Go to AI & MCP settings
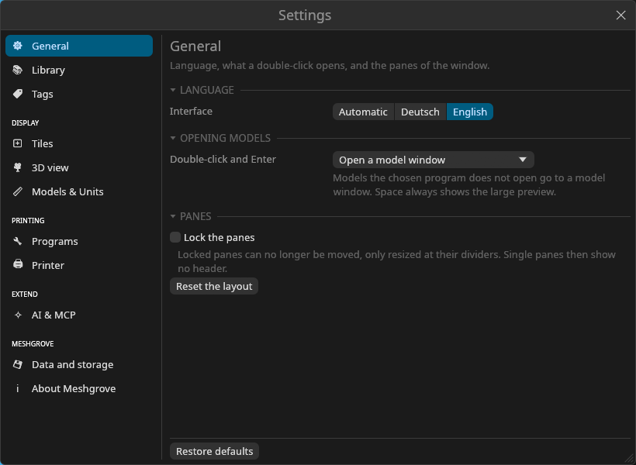 point(79,315)
